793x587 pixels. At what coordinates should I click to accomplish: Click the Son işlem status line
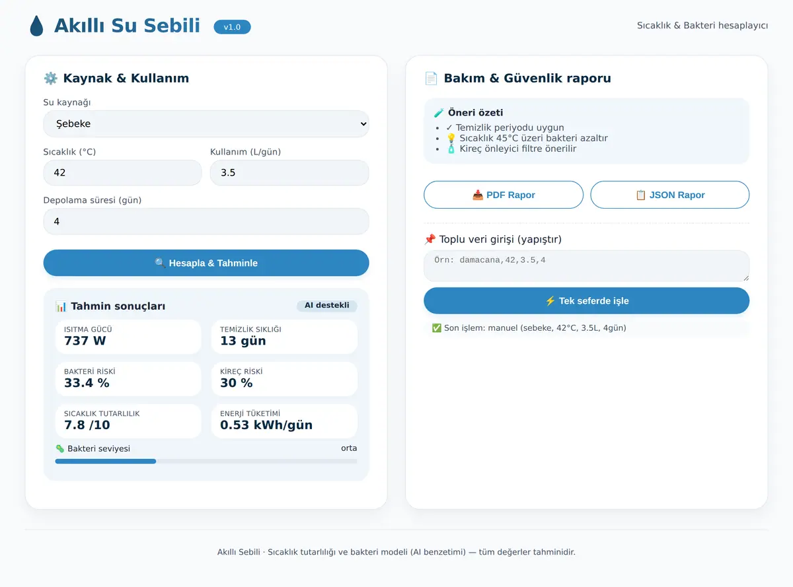coord(587,328)
